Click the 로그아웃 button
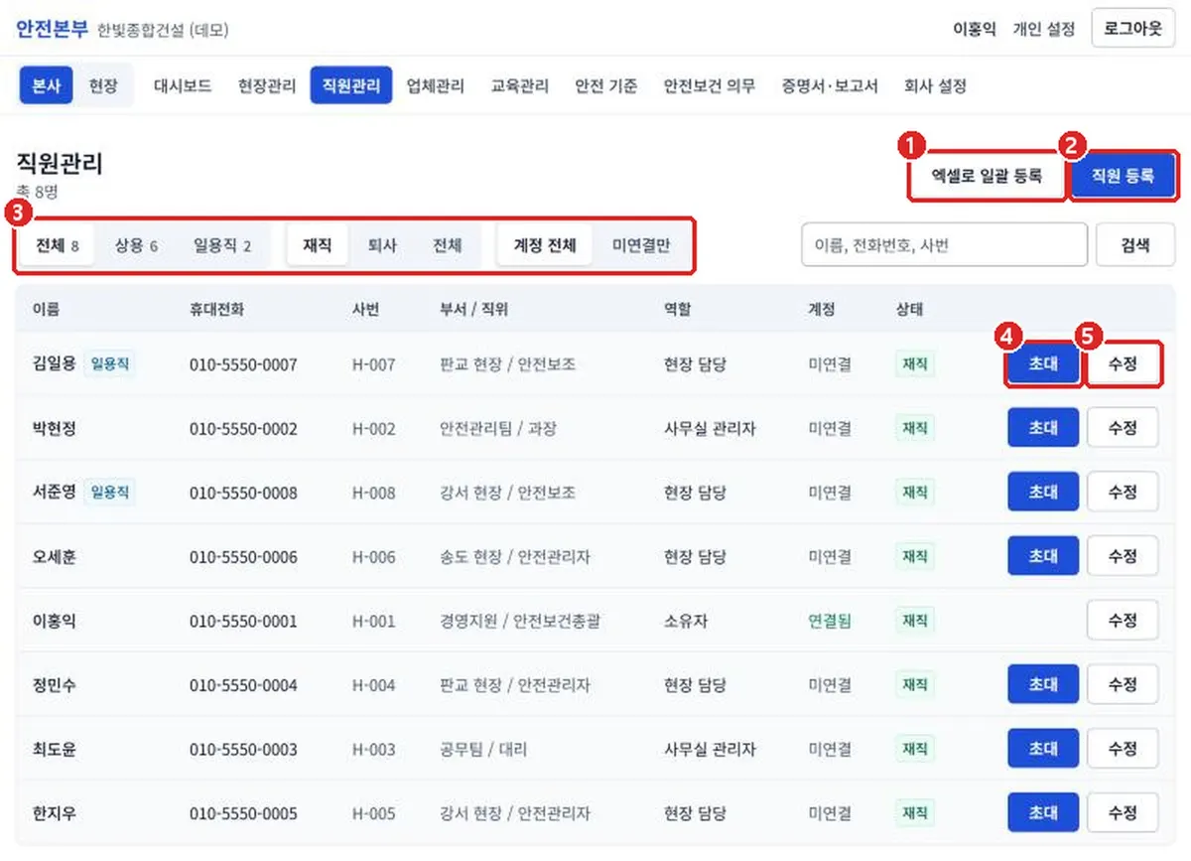 (x=1132, y=29)
